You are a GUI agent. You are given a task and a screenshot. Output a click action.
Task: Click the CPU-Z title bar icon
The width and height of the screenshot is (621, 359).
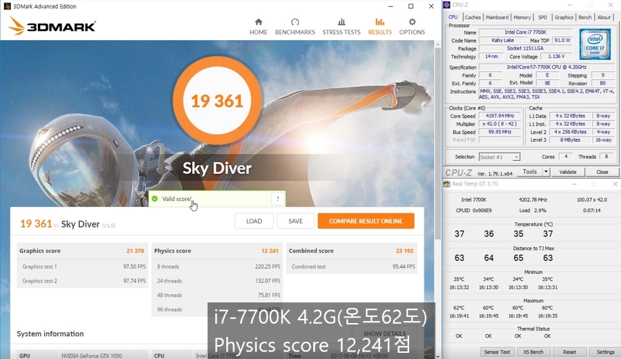pos(446,5)
